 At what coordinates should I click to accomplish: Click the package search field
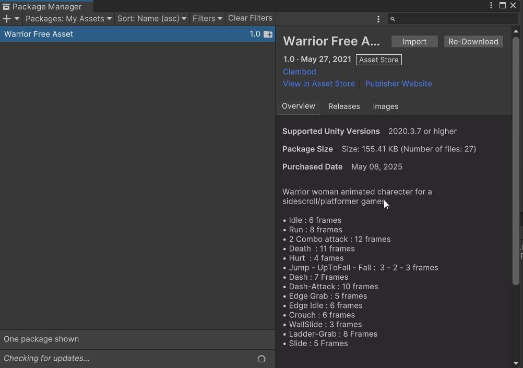click(453, 19)
